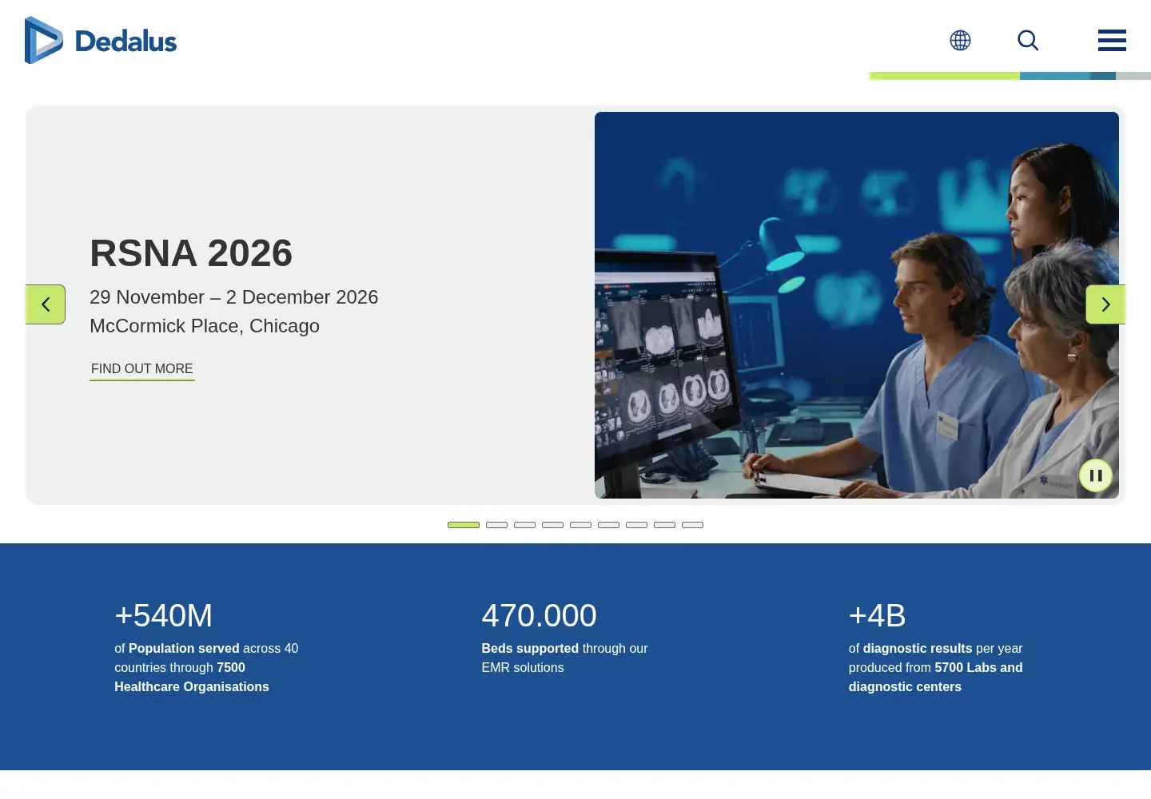This screenshot has height=799, width=1151.
Task: Jump to ninth carousel slide indicator
Action: (x=692, y=525)
